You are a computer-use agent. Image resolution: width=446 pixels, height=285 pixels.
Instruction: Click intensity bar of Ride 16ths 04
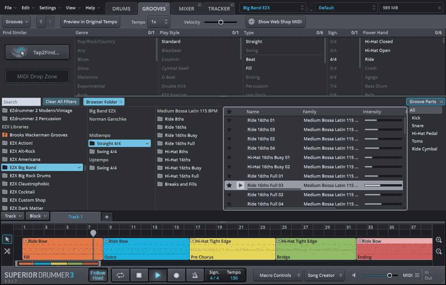[x=383, y=148]
